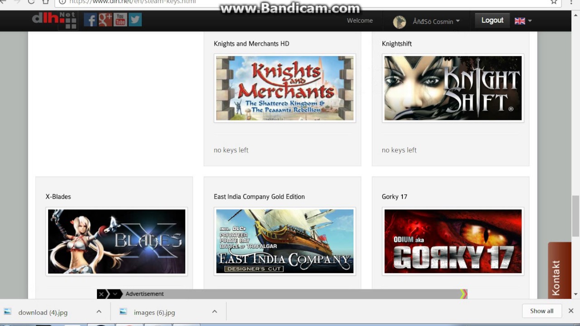Close the advertisement with the X icon
580x326 pixels.
101,294
